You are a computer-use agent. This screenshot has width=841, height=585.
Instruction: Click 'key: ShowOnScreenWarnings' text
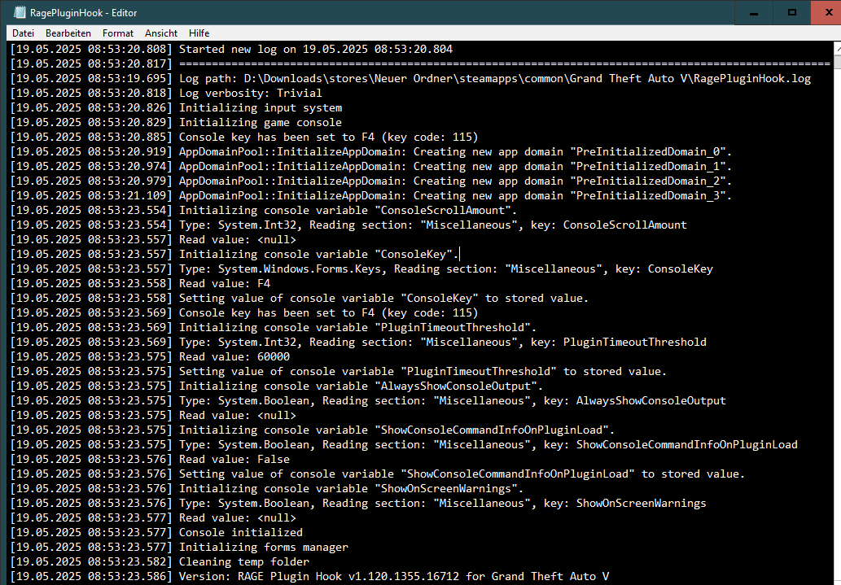(x=625, y=504)
